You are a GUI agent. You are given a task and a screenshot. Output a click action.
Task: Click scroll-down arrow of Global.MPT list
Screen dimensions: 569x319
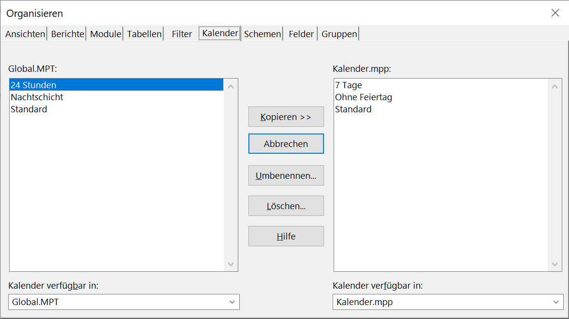point(231,264)
